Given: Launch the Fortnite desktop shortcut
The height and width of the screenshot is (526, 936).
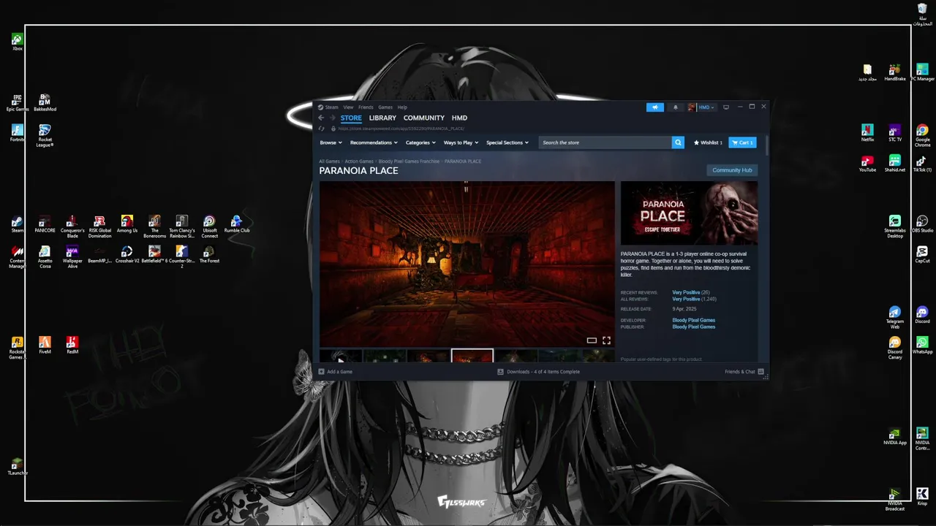Looking at the screenshot, I should pos(18,133).
